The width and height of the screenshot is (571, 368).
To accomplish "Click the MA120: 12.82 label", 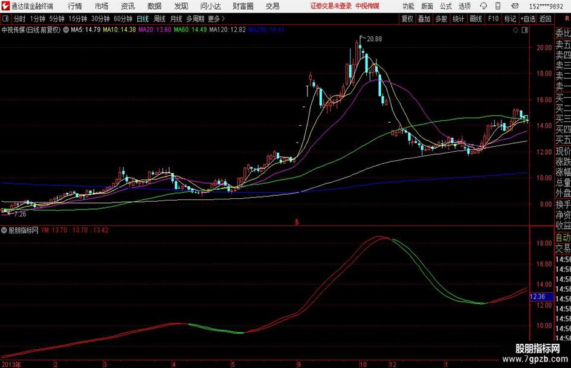I will click(x=228, y=30).
